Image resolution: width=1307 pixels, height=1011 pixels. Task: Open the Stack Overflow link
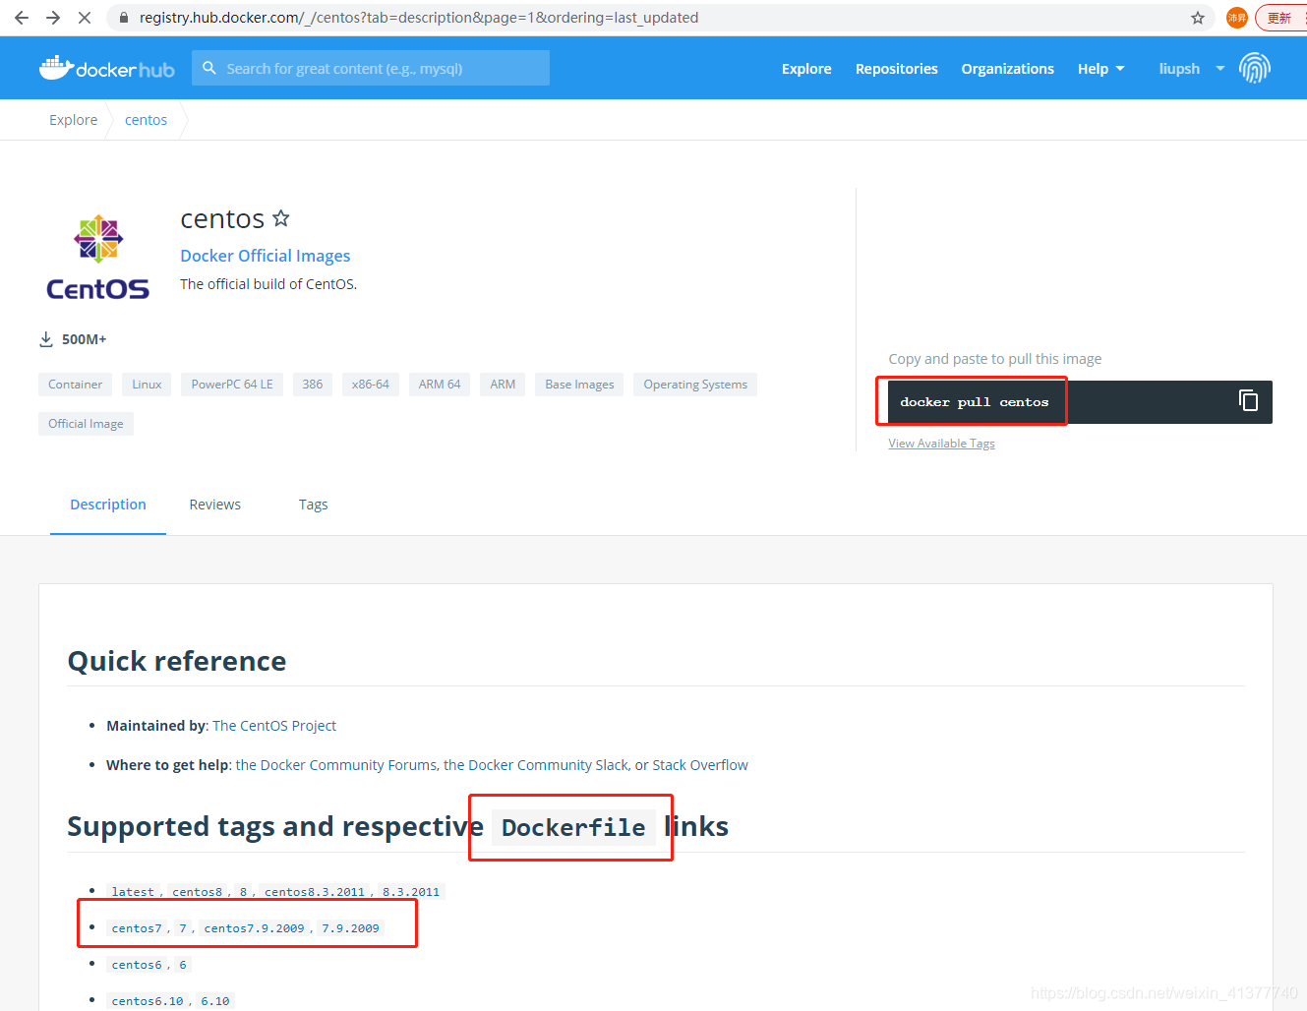[700, 765]
